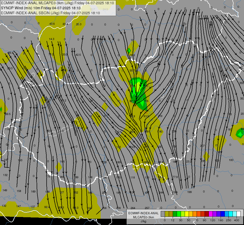Select the map value 55.7
This screenshot has height=225, width=244.
pos(132,70)
